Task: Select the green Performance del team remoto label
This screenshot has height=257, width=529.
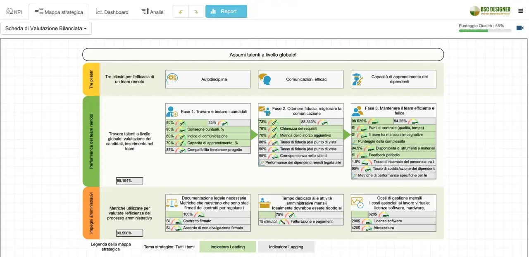Action: click(91, 141)
